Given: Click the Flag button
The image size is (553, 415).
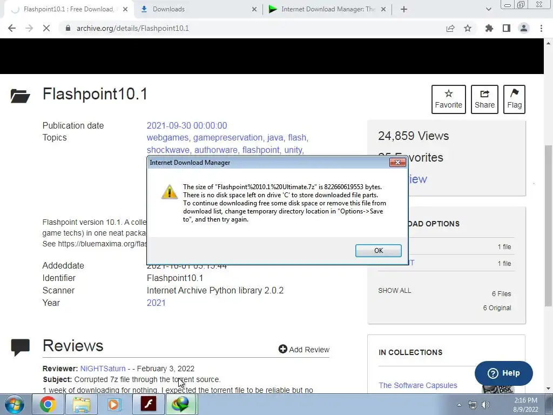Looking at the screenshot, I should click(x=514, y=99).
